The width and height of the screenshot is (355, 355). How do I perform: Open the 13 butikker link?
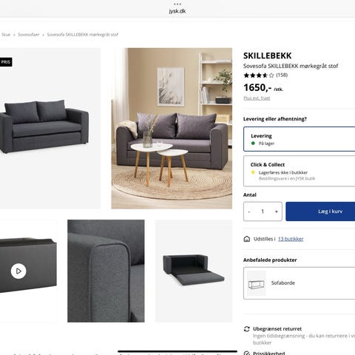click(x=291, y=239)
